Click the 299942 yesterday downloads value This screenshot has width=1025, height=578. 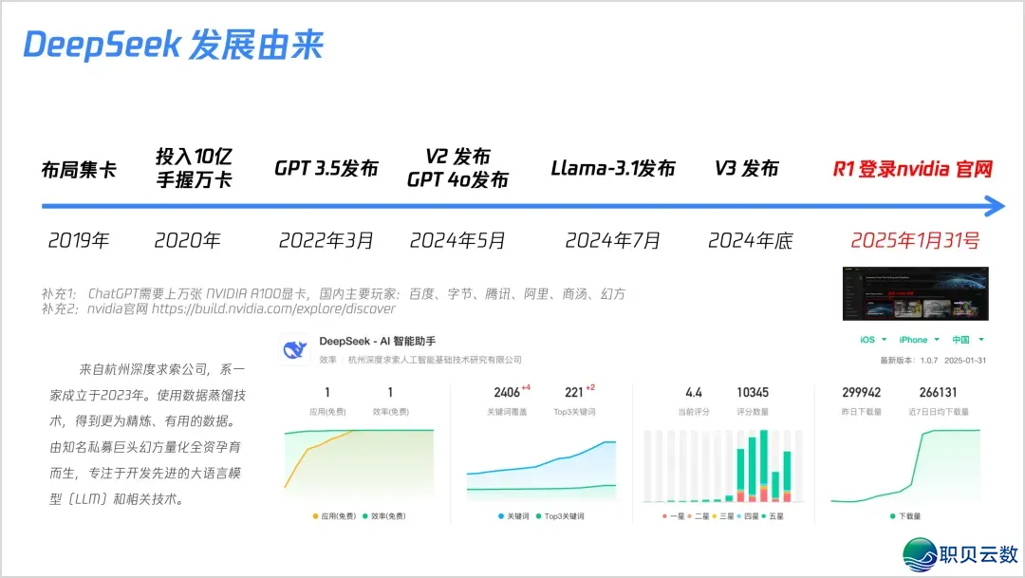tap(862, 392)
